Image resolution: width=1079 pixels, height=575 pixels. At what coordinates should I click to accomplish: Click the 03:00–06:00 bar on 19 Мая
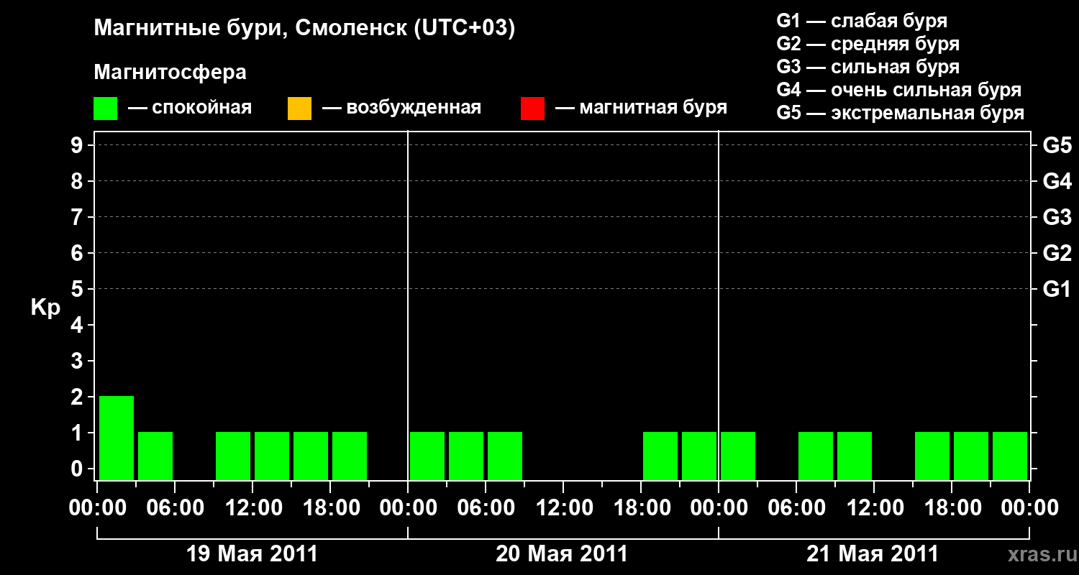pyautogui.click(x=155, y=456)
